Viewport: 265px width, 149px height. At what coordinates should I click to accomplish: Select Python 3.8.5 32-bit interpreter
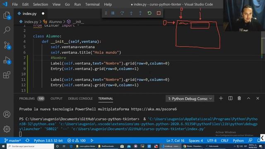tap(48, 141)
